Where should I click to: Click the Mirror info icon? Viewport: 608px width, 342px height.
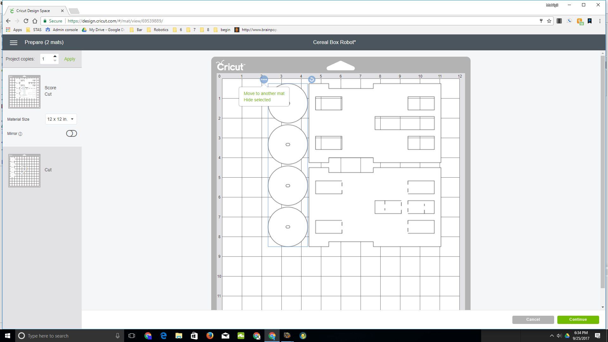click(20, 134)
